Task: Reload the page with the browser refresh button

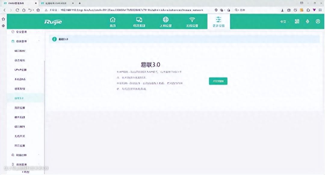Action: click(18, 10)
